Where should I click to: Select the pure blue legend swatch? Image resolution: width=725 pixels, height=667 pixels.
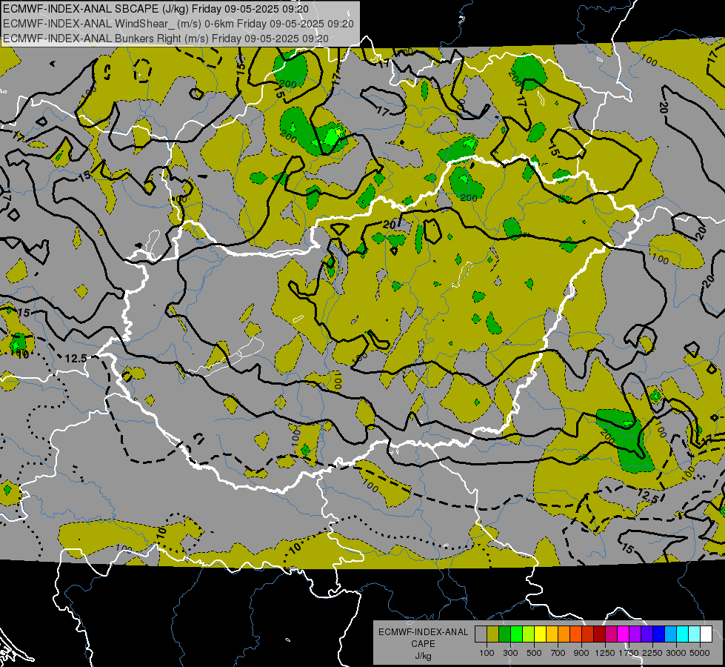tap(658, 634)
